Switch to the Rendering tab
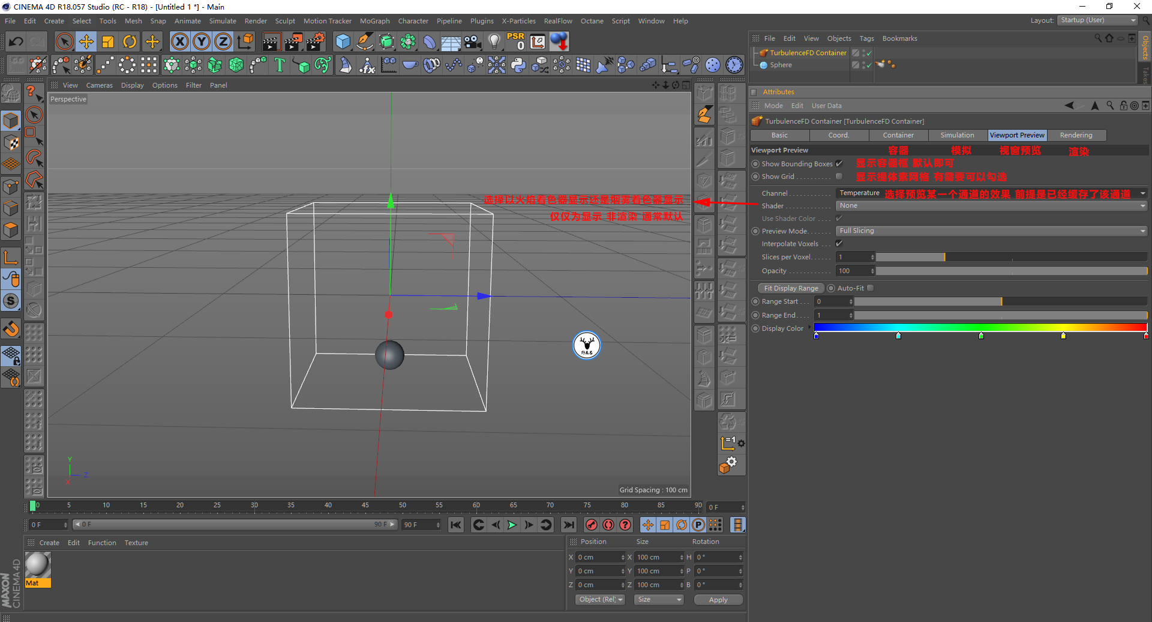The image size is (1152, 622). point(1076,135)
